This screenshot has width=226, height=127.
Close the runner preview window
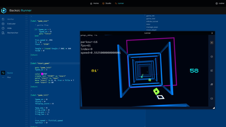tap(212, 33)
